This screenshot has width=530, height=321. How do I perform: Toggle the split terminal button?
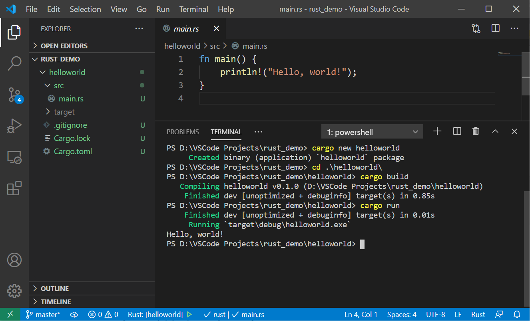457,131
